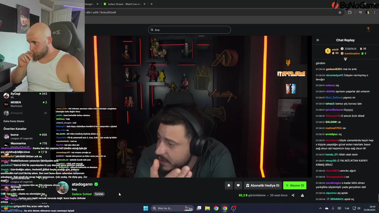This screenshot has height=213, width=379.
Task: Open active Chrome window taskbar icon
Action: click(225, 208)
